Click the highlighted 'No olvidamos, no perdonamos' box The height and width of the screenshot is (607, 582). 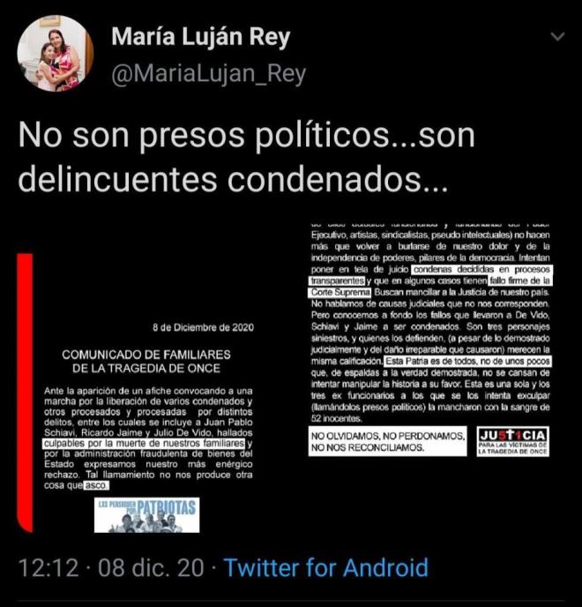pos(388,442)
